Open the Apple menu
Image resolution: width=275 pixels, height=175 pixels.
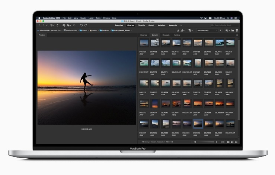39,18
